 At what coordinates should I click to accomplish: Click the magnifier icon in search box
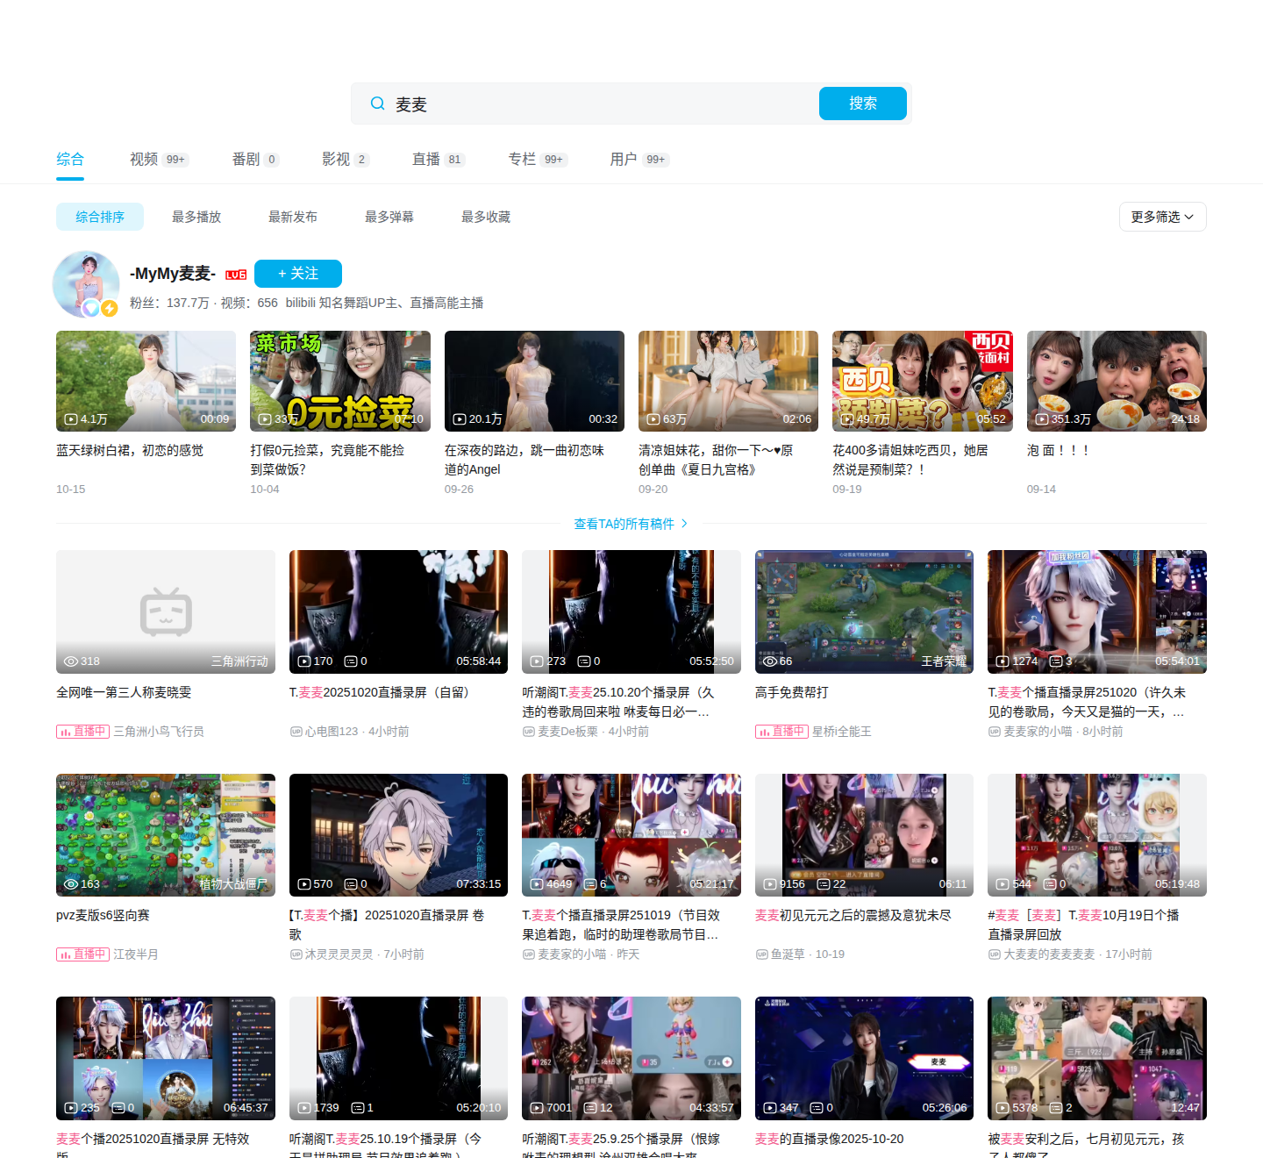[377, 104]
